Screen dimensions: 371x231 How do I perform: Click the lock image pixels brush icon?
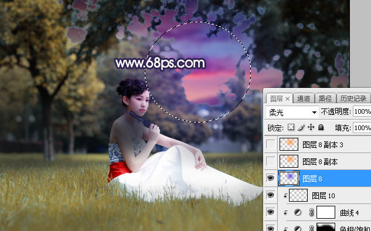[301, 128]
